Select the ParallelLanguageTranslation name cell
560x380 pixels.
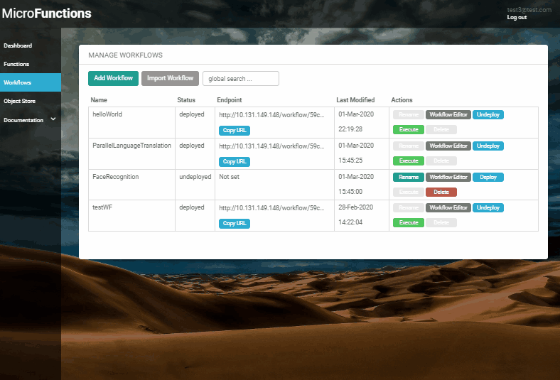(x=131, y=153)
